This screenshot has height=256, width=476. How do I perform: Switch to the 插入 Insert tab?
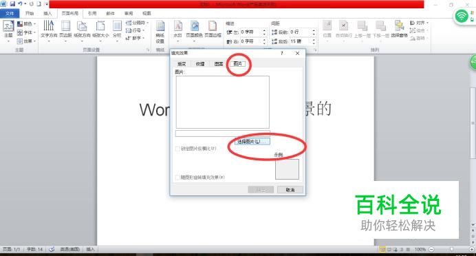47,13
